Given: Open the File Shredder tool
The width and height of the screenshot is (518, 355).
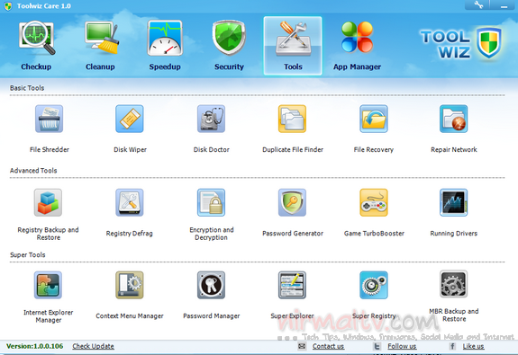Looking at the screenshot, I should click(x=49, y=119).
